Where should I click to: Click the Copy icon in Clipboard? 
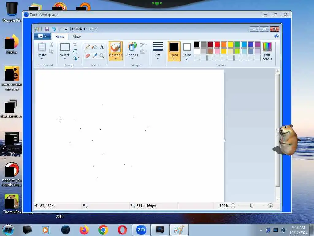(52, 52)
